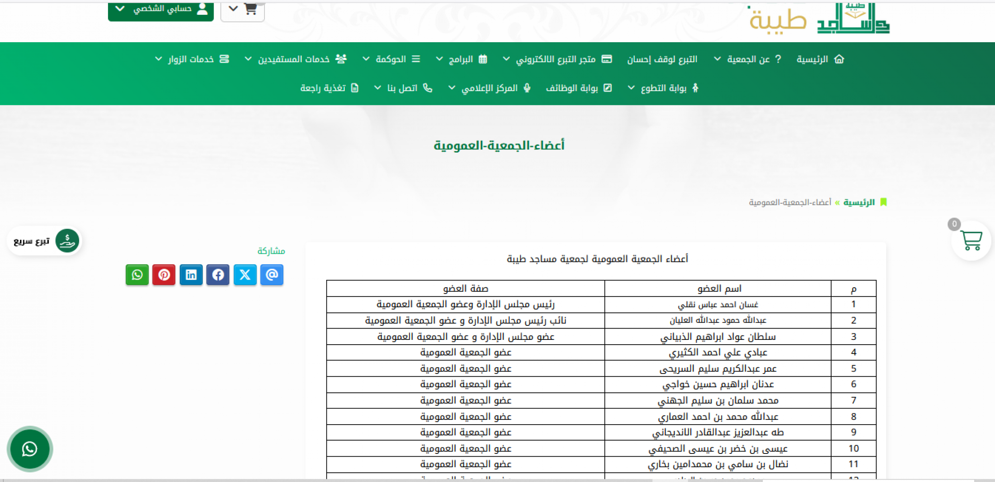Share page on LinkedIn
995x482 pixels.
[x=191, y=275]
